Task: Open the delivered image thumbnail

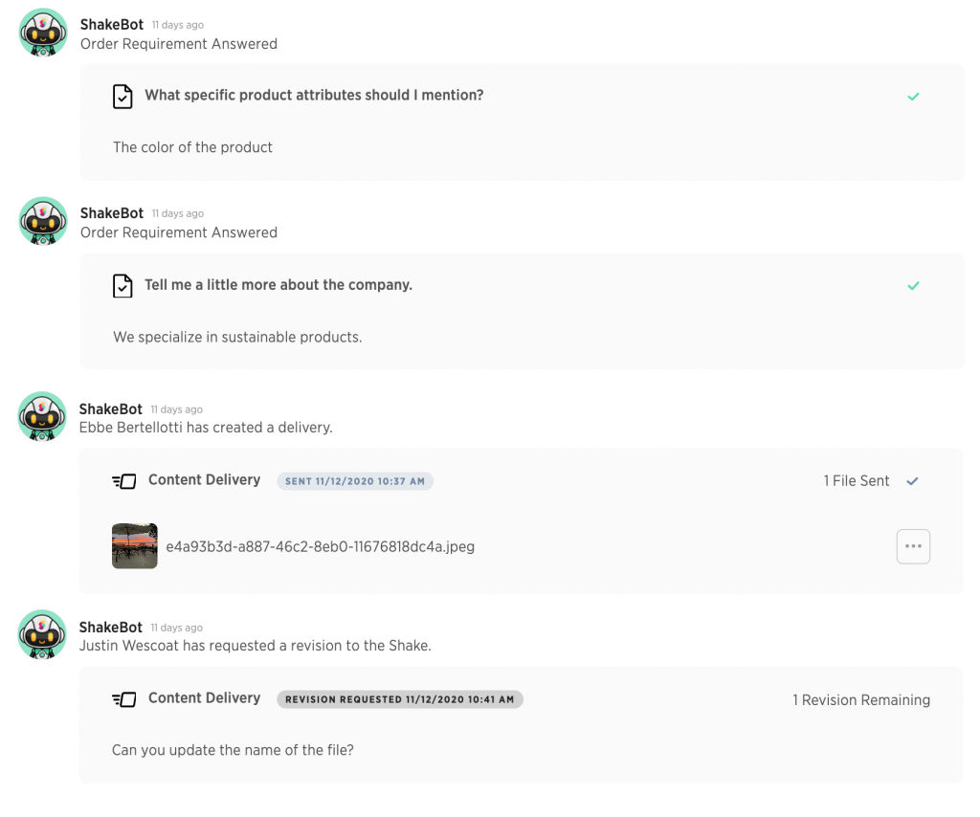Action: pyautogui.click(x=135, y=546)
